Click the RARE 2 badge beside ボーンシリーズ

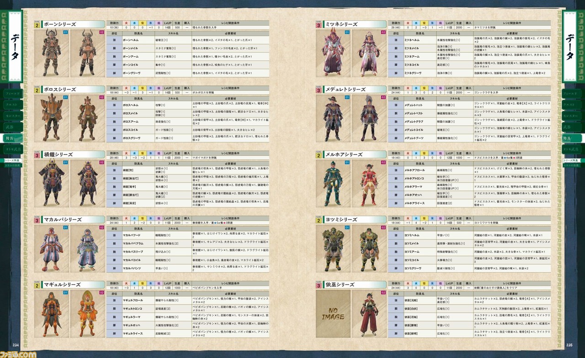37,24
